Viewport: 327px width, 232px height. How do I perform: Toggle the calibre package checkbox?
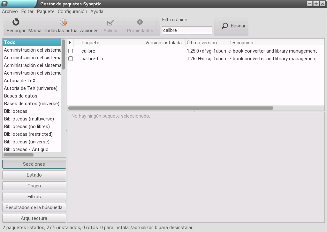click(x=71, y=51)
